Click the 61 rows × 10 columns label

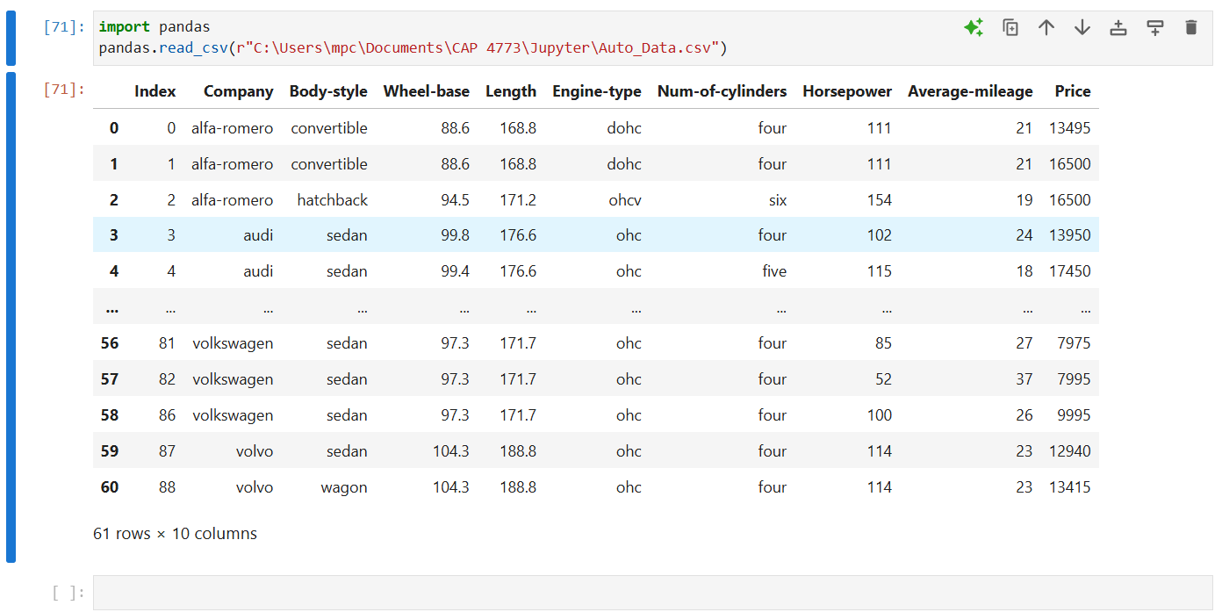point(175,533)
